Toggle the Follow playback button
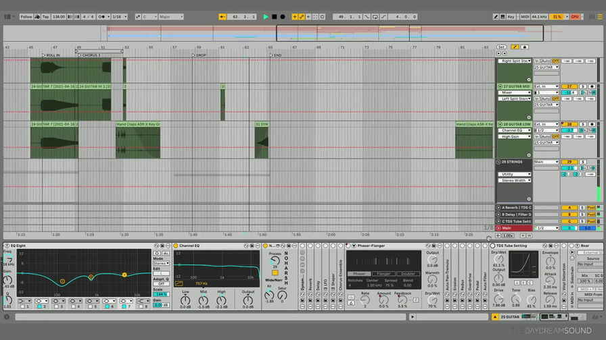The image size is (606, 340). pyautogui.click(x=26, y=17)
